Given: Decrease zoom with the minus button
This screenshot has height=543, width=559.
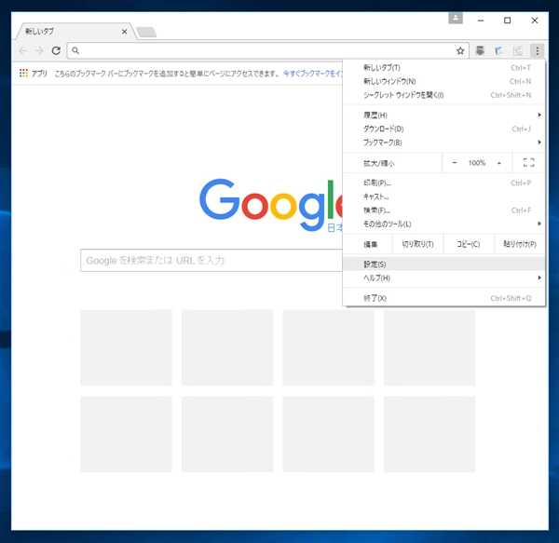Looking at the screenshot, I should click(455, 163).
